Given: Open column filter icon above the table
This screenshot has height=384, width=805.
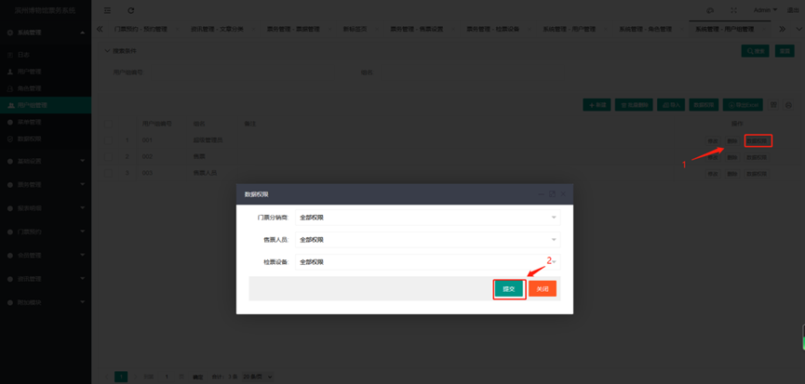Looking at the screenshot, I should coord(775,105).
